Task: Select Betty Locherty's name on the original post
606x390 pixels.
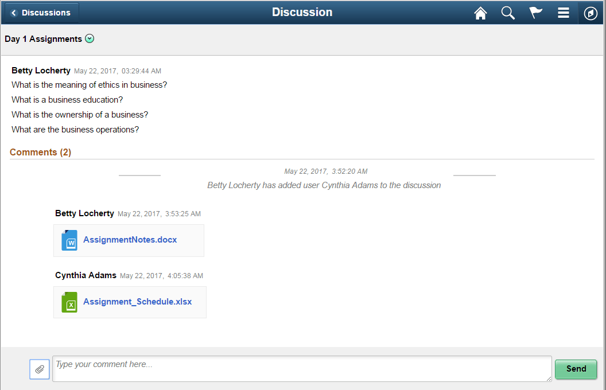Action: point(41,70)
